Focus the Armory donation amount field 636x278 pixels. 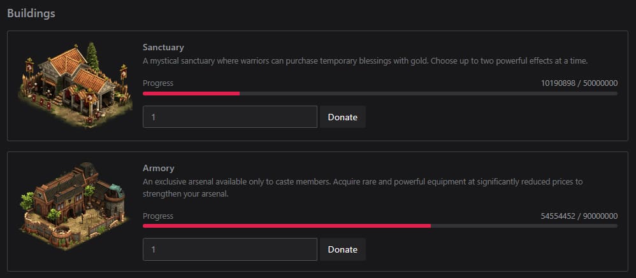230,249
